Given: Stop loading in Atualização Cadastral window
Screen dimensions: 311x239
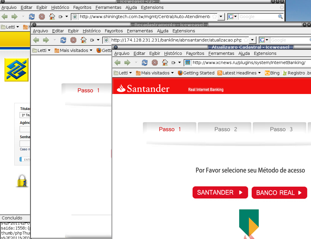Looking at the screenshot, I should (155, 63).
